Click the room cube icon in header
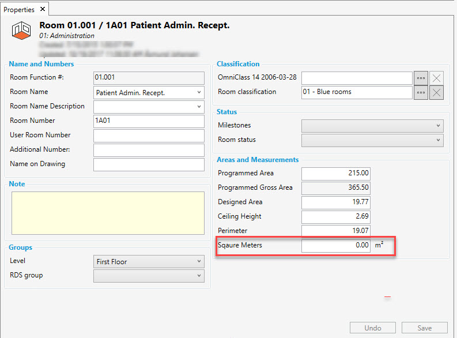The height and width of the screenshot is (338, 457). click(x=21, y=32)
